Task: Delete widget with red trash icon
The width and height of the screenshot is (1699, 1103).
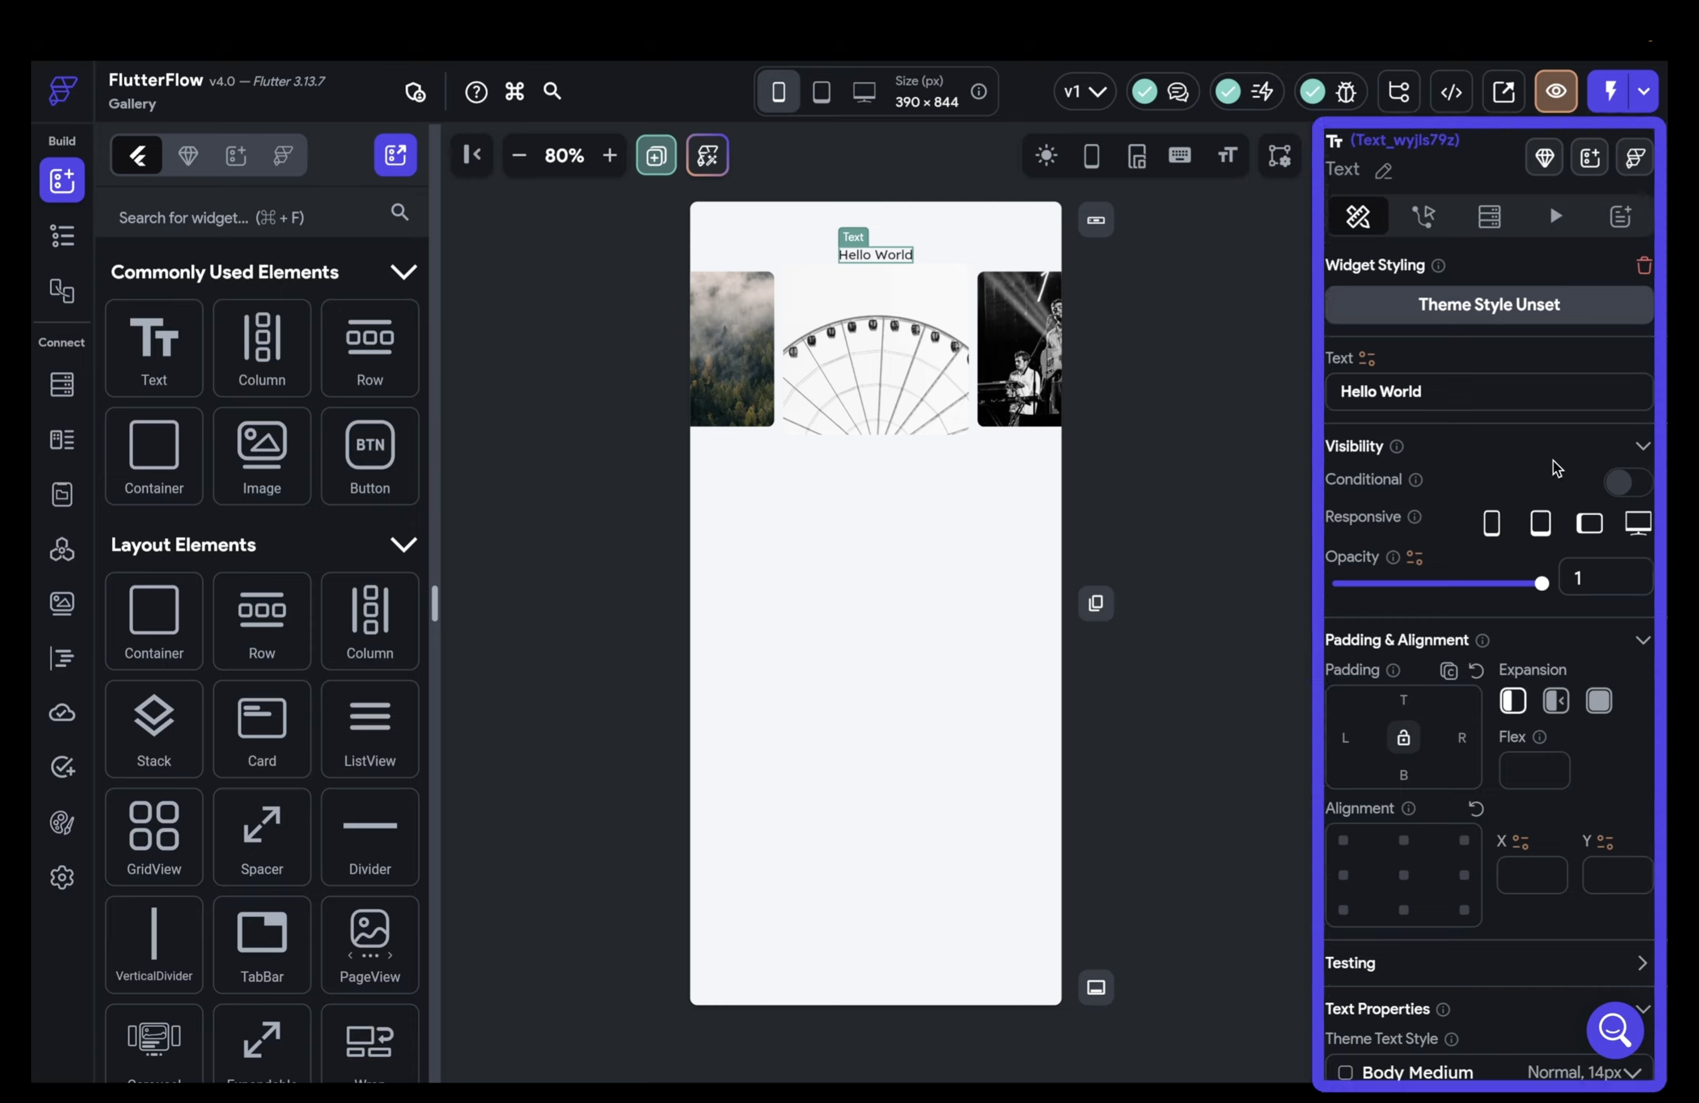Action: click(1643, 266)
